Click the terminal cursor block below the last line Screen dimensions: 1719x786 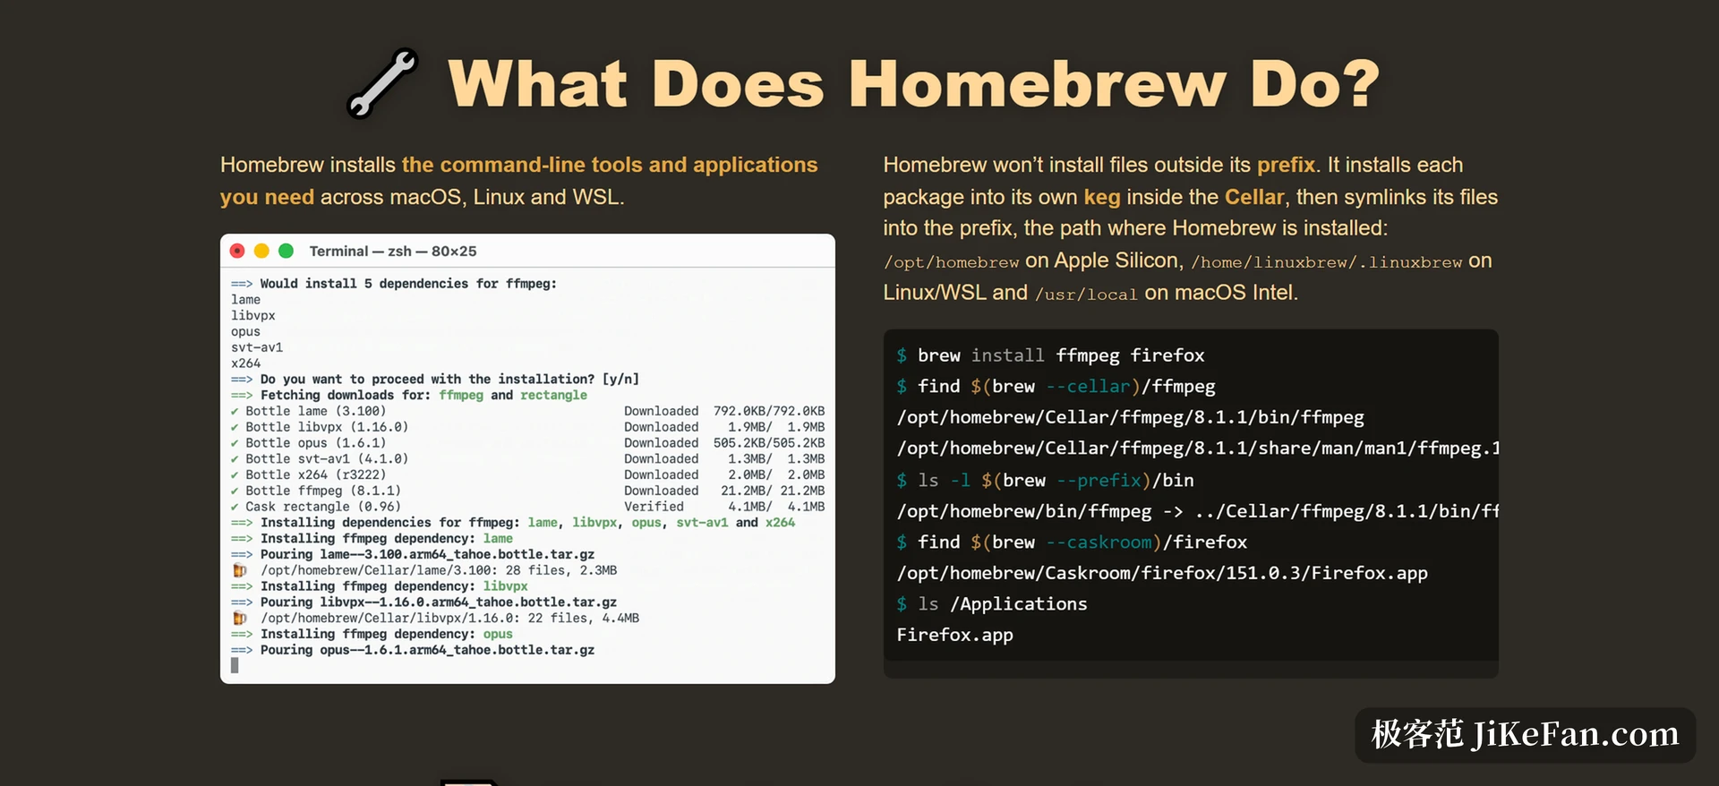pos(235,666)
